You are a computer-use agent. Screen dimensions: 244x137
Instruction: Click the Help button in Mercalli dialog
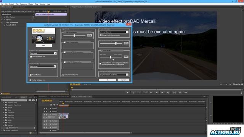click(x=44, y=46)
